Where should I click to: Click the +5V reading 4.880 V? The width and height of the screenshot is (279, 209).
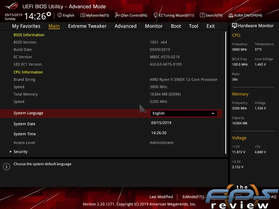[260, 152]
